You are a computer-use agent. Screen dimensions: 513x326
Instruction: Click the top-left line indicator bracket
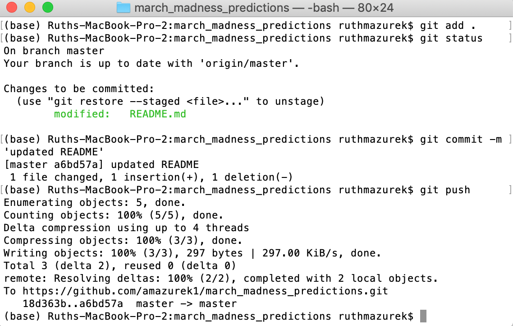pos(3,25)
